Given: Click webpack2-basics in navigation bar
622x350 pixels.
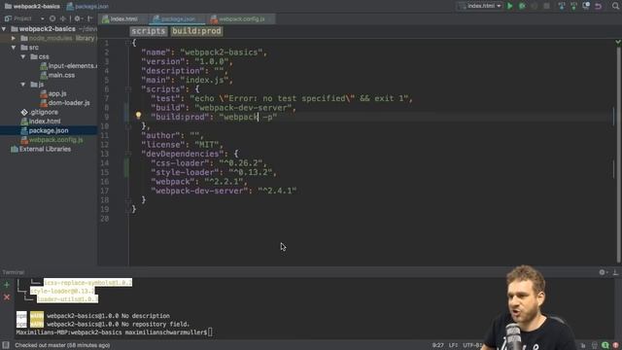Looking at the screenshot, I should click(32, 6).
